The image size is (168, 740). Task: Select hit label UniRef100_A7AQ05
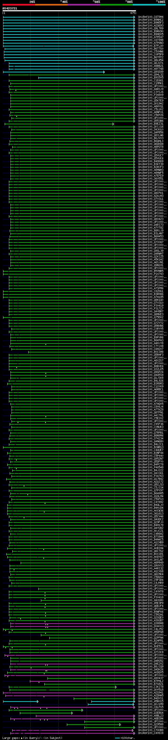pyautogui.click(x=151, y=404)
